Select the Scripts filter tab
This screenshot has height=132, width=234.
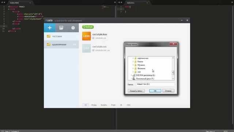103,105
